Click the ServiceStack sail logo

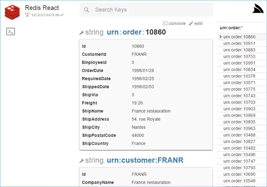pyautogui.click(x=257, y=8)
